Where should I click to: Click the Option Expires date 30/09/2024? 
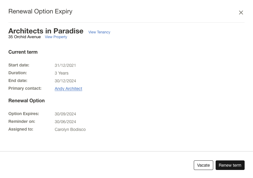pyautogui.click(x=65, y=114)
